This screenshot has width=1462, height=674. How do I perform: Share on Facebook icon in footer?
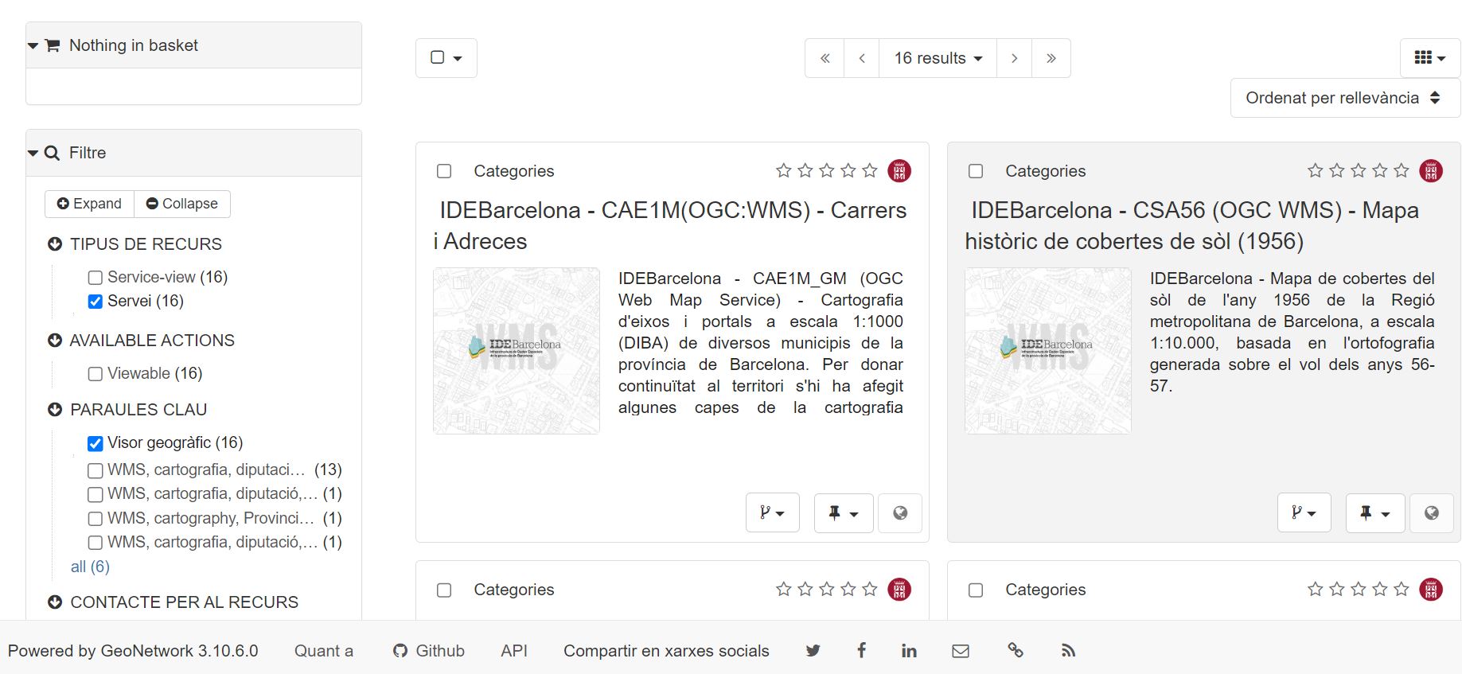(861, 651)
